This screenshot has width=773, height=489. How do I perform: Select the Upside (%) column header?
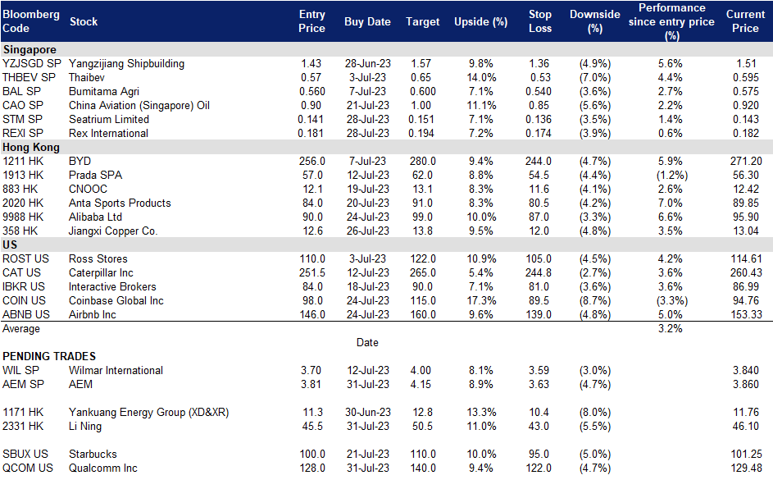click(x=480, y=21)
